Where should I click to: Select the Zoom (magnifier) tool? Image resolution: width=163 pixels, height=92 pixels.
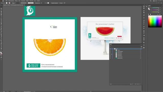coord(1,50)
